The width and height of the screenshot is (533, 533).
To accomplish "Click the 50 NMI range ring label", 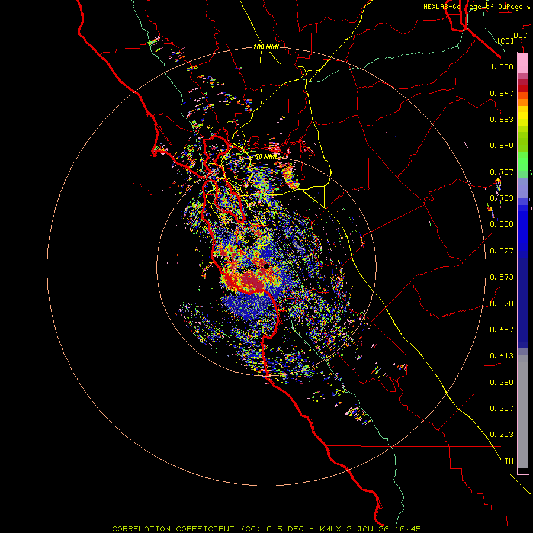I will coord(266,156).
